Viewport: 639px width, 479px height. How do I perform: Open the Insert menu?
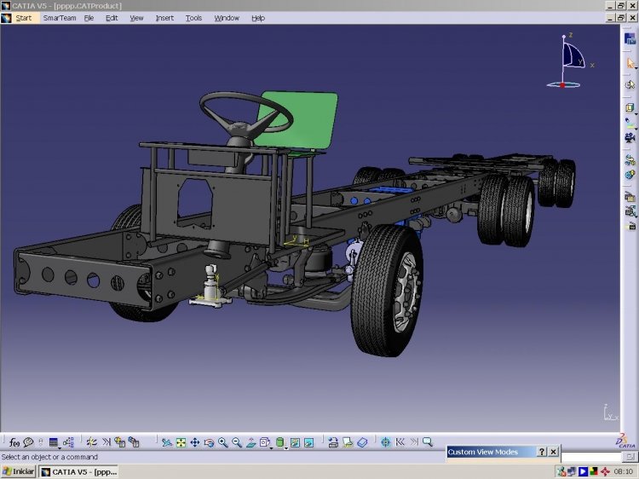(164, 18)
